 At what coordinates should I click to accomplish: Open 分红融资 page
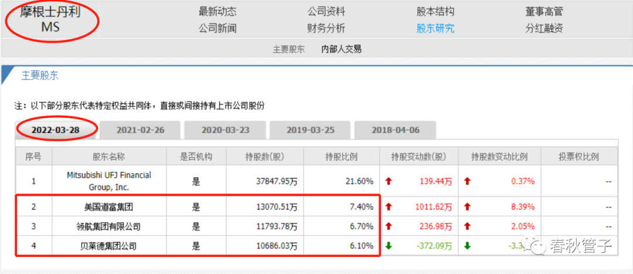[544, 29]
